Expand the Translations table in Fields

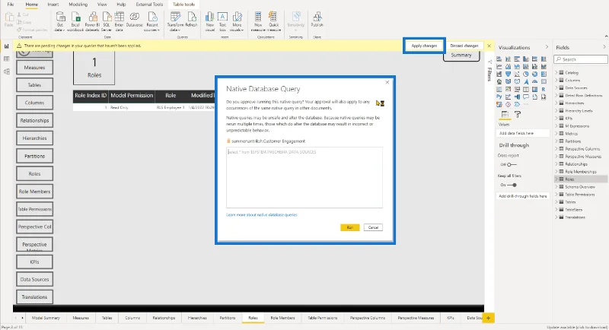pyautogui.click(x=556, y=217)
